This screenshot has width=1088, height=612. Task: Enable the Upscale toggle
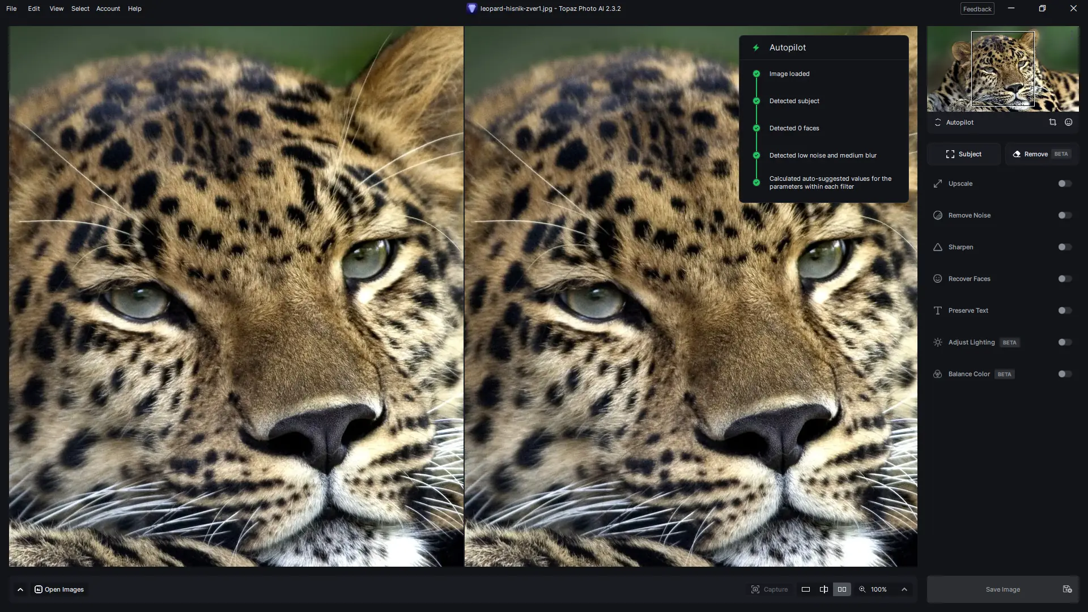pyautogui.click(x=1065, y=184)
